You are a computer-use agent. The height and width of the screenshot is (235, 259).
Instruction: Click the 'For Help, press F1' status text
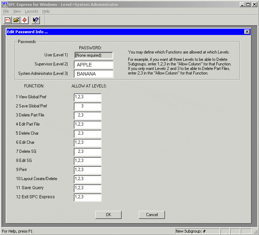pos(17,231)
